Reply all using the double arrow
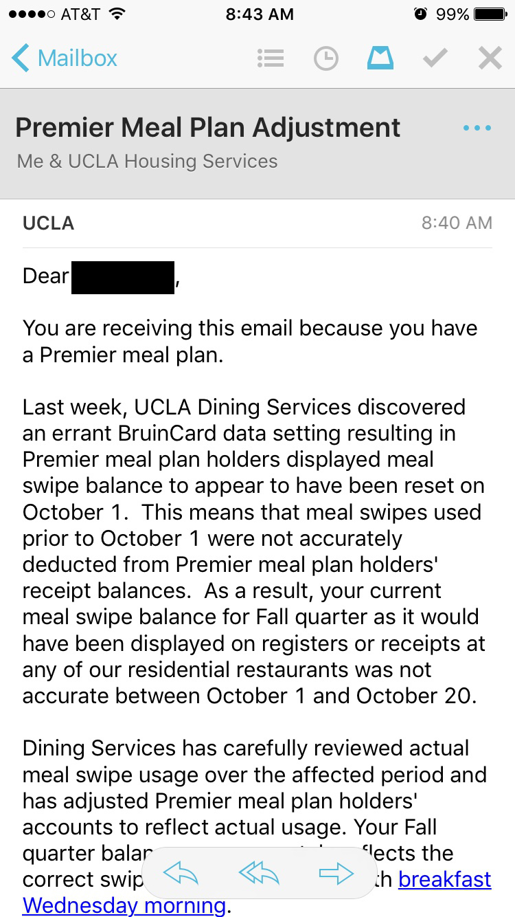515x917 pixels. (x=258, y=874)
